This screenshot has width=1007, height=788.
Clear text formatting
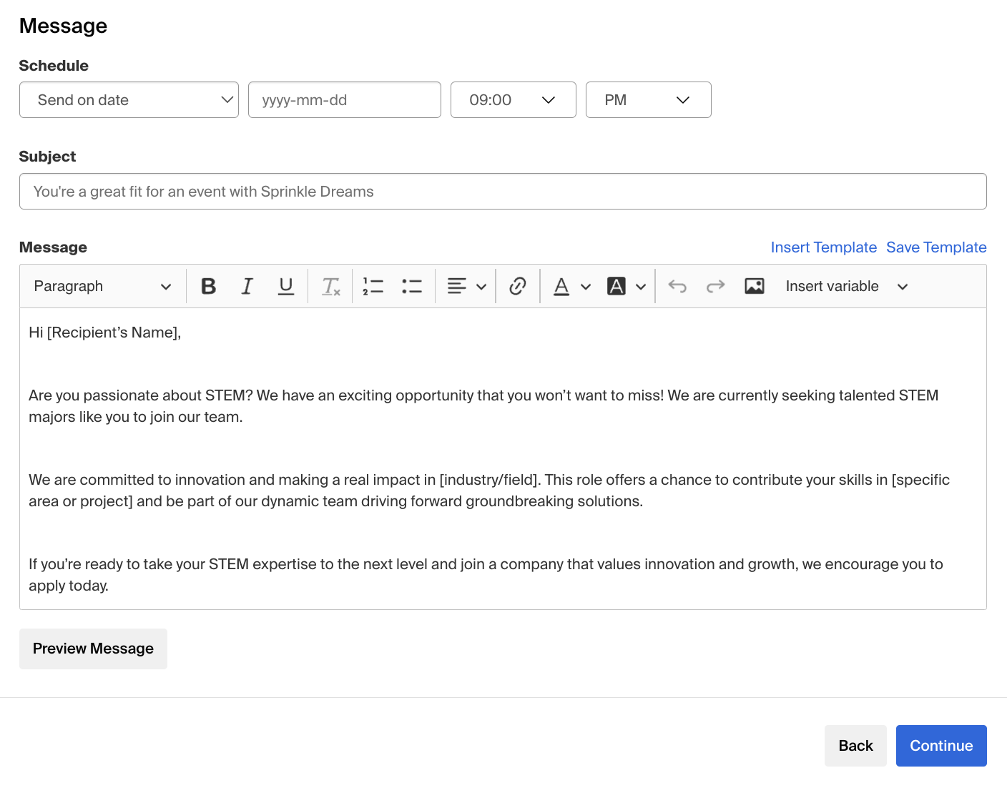[x=330, y=286]
